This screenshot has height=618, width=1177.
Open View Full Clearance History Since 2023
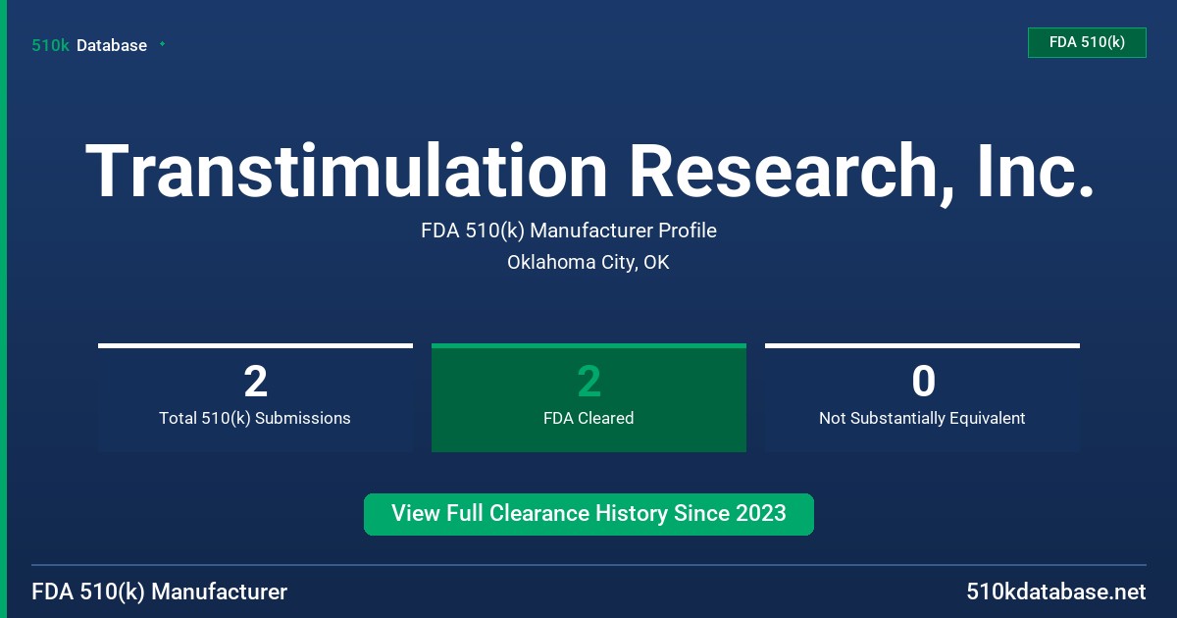pyautogui.click(x=588, y=514)
